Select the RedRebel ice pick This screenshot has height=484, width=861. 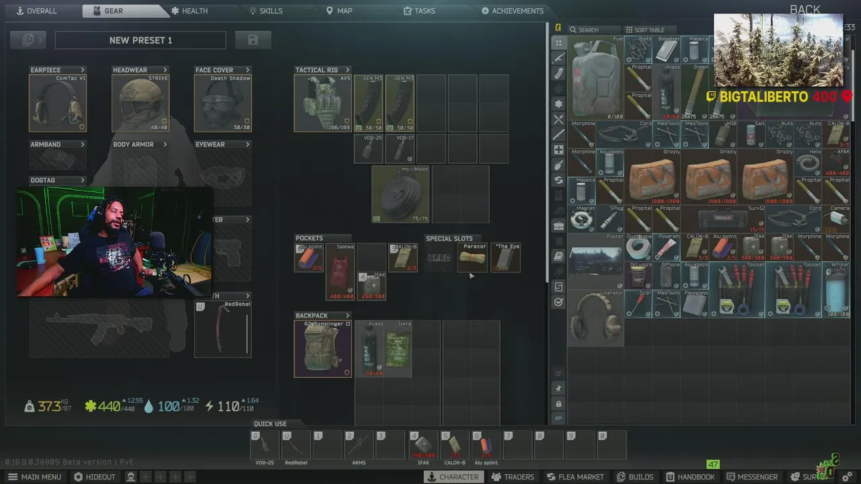[223, 329]
